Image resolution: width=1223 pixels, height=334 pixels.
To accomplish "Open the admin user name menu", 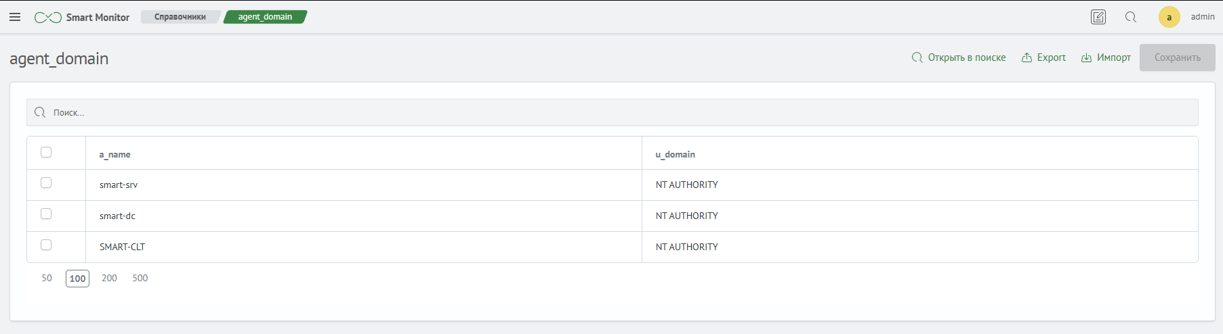I will click(x=1203, y=17).
